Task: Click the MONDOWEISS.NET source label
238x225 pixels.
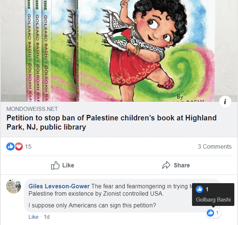Action: [32, 109]
